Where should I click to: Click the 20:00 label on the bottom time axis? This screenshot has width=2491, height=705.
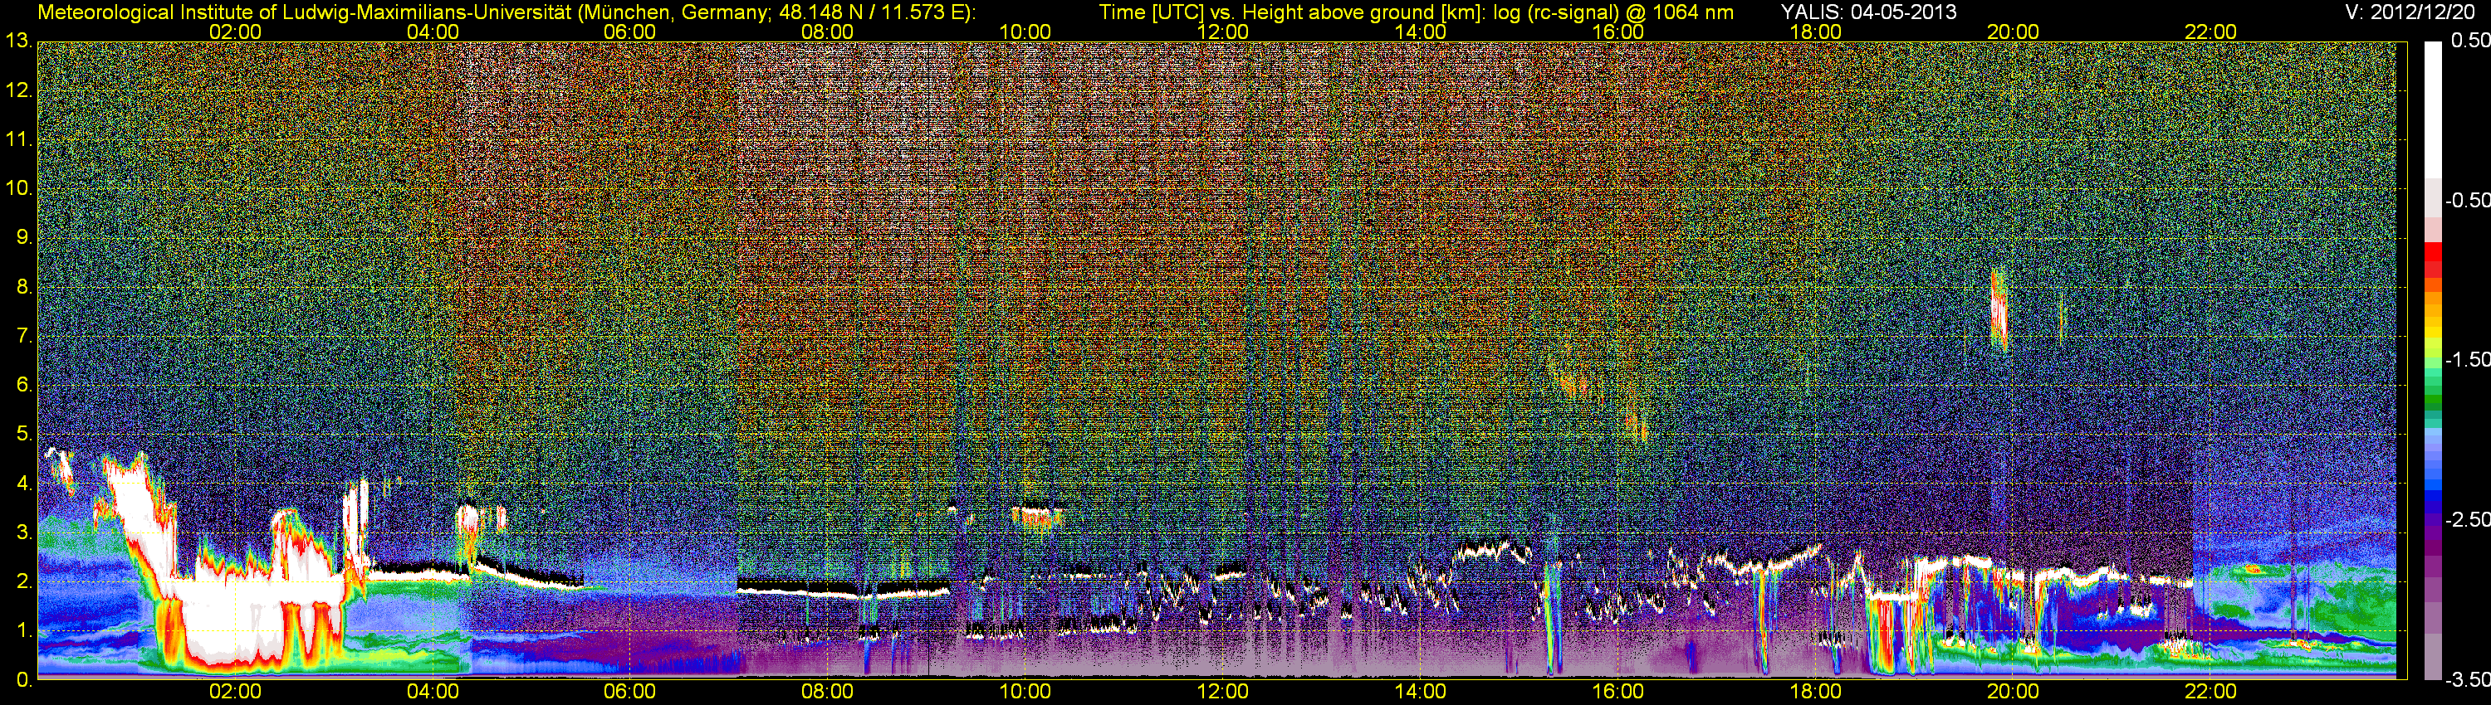pos(2014,692)
